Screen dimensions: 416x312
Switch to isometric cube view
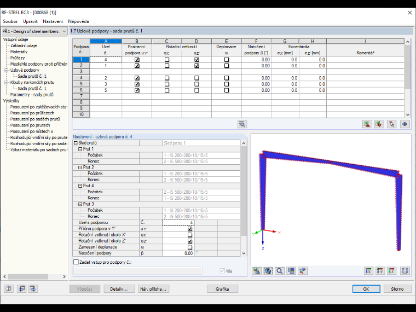tap(405, 271)
